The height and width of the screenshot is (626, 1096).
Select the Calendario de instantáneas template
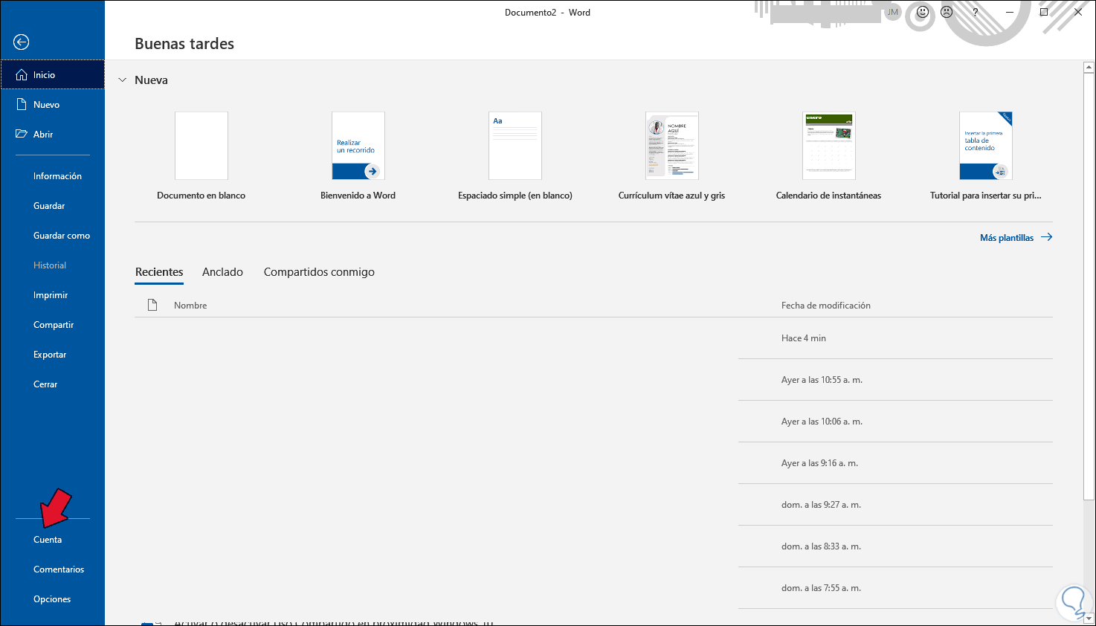828,156
